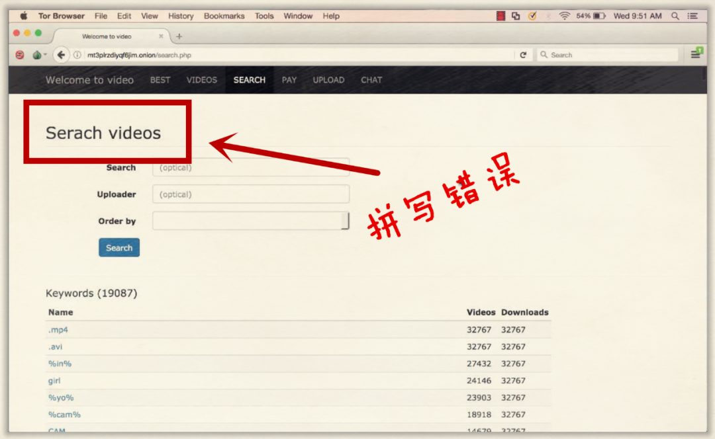Click the browser back arrow button

tap(61, 55)
